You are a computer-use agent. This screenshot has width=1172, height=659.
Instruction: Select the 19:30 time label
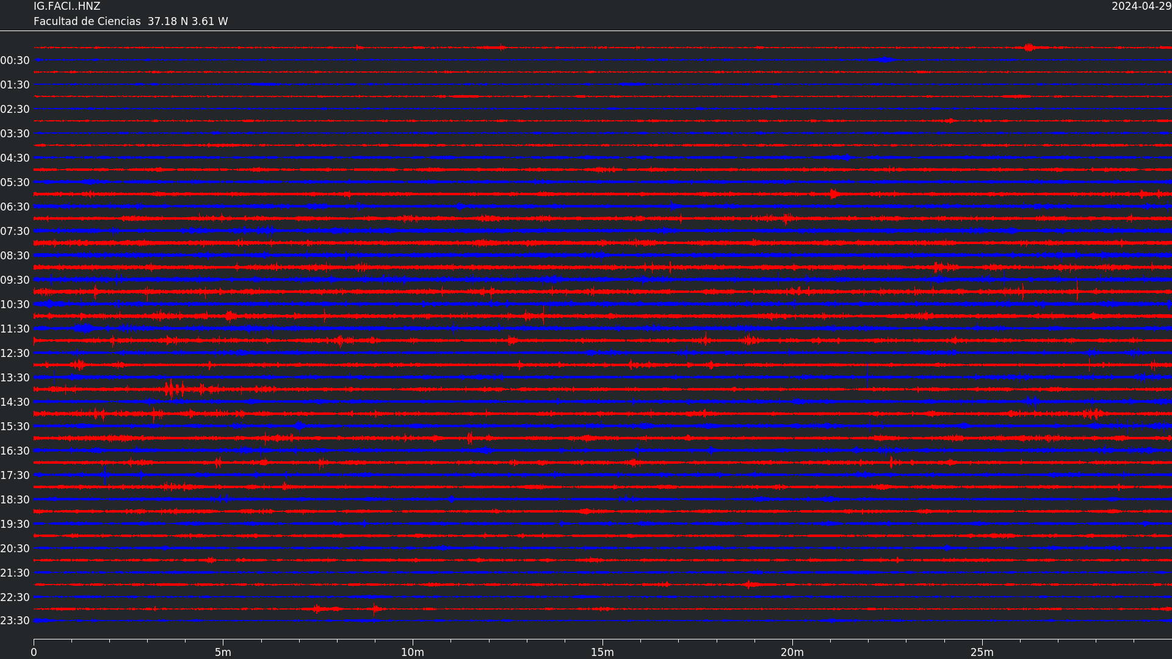(x=15, y=524)
